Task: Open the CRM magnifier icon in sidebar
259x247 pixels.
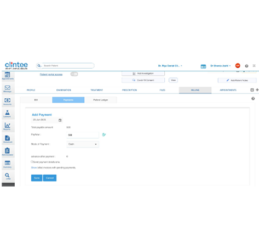Action: point(8,176)
